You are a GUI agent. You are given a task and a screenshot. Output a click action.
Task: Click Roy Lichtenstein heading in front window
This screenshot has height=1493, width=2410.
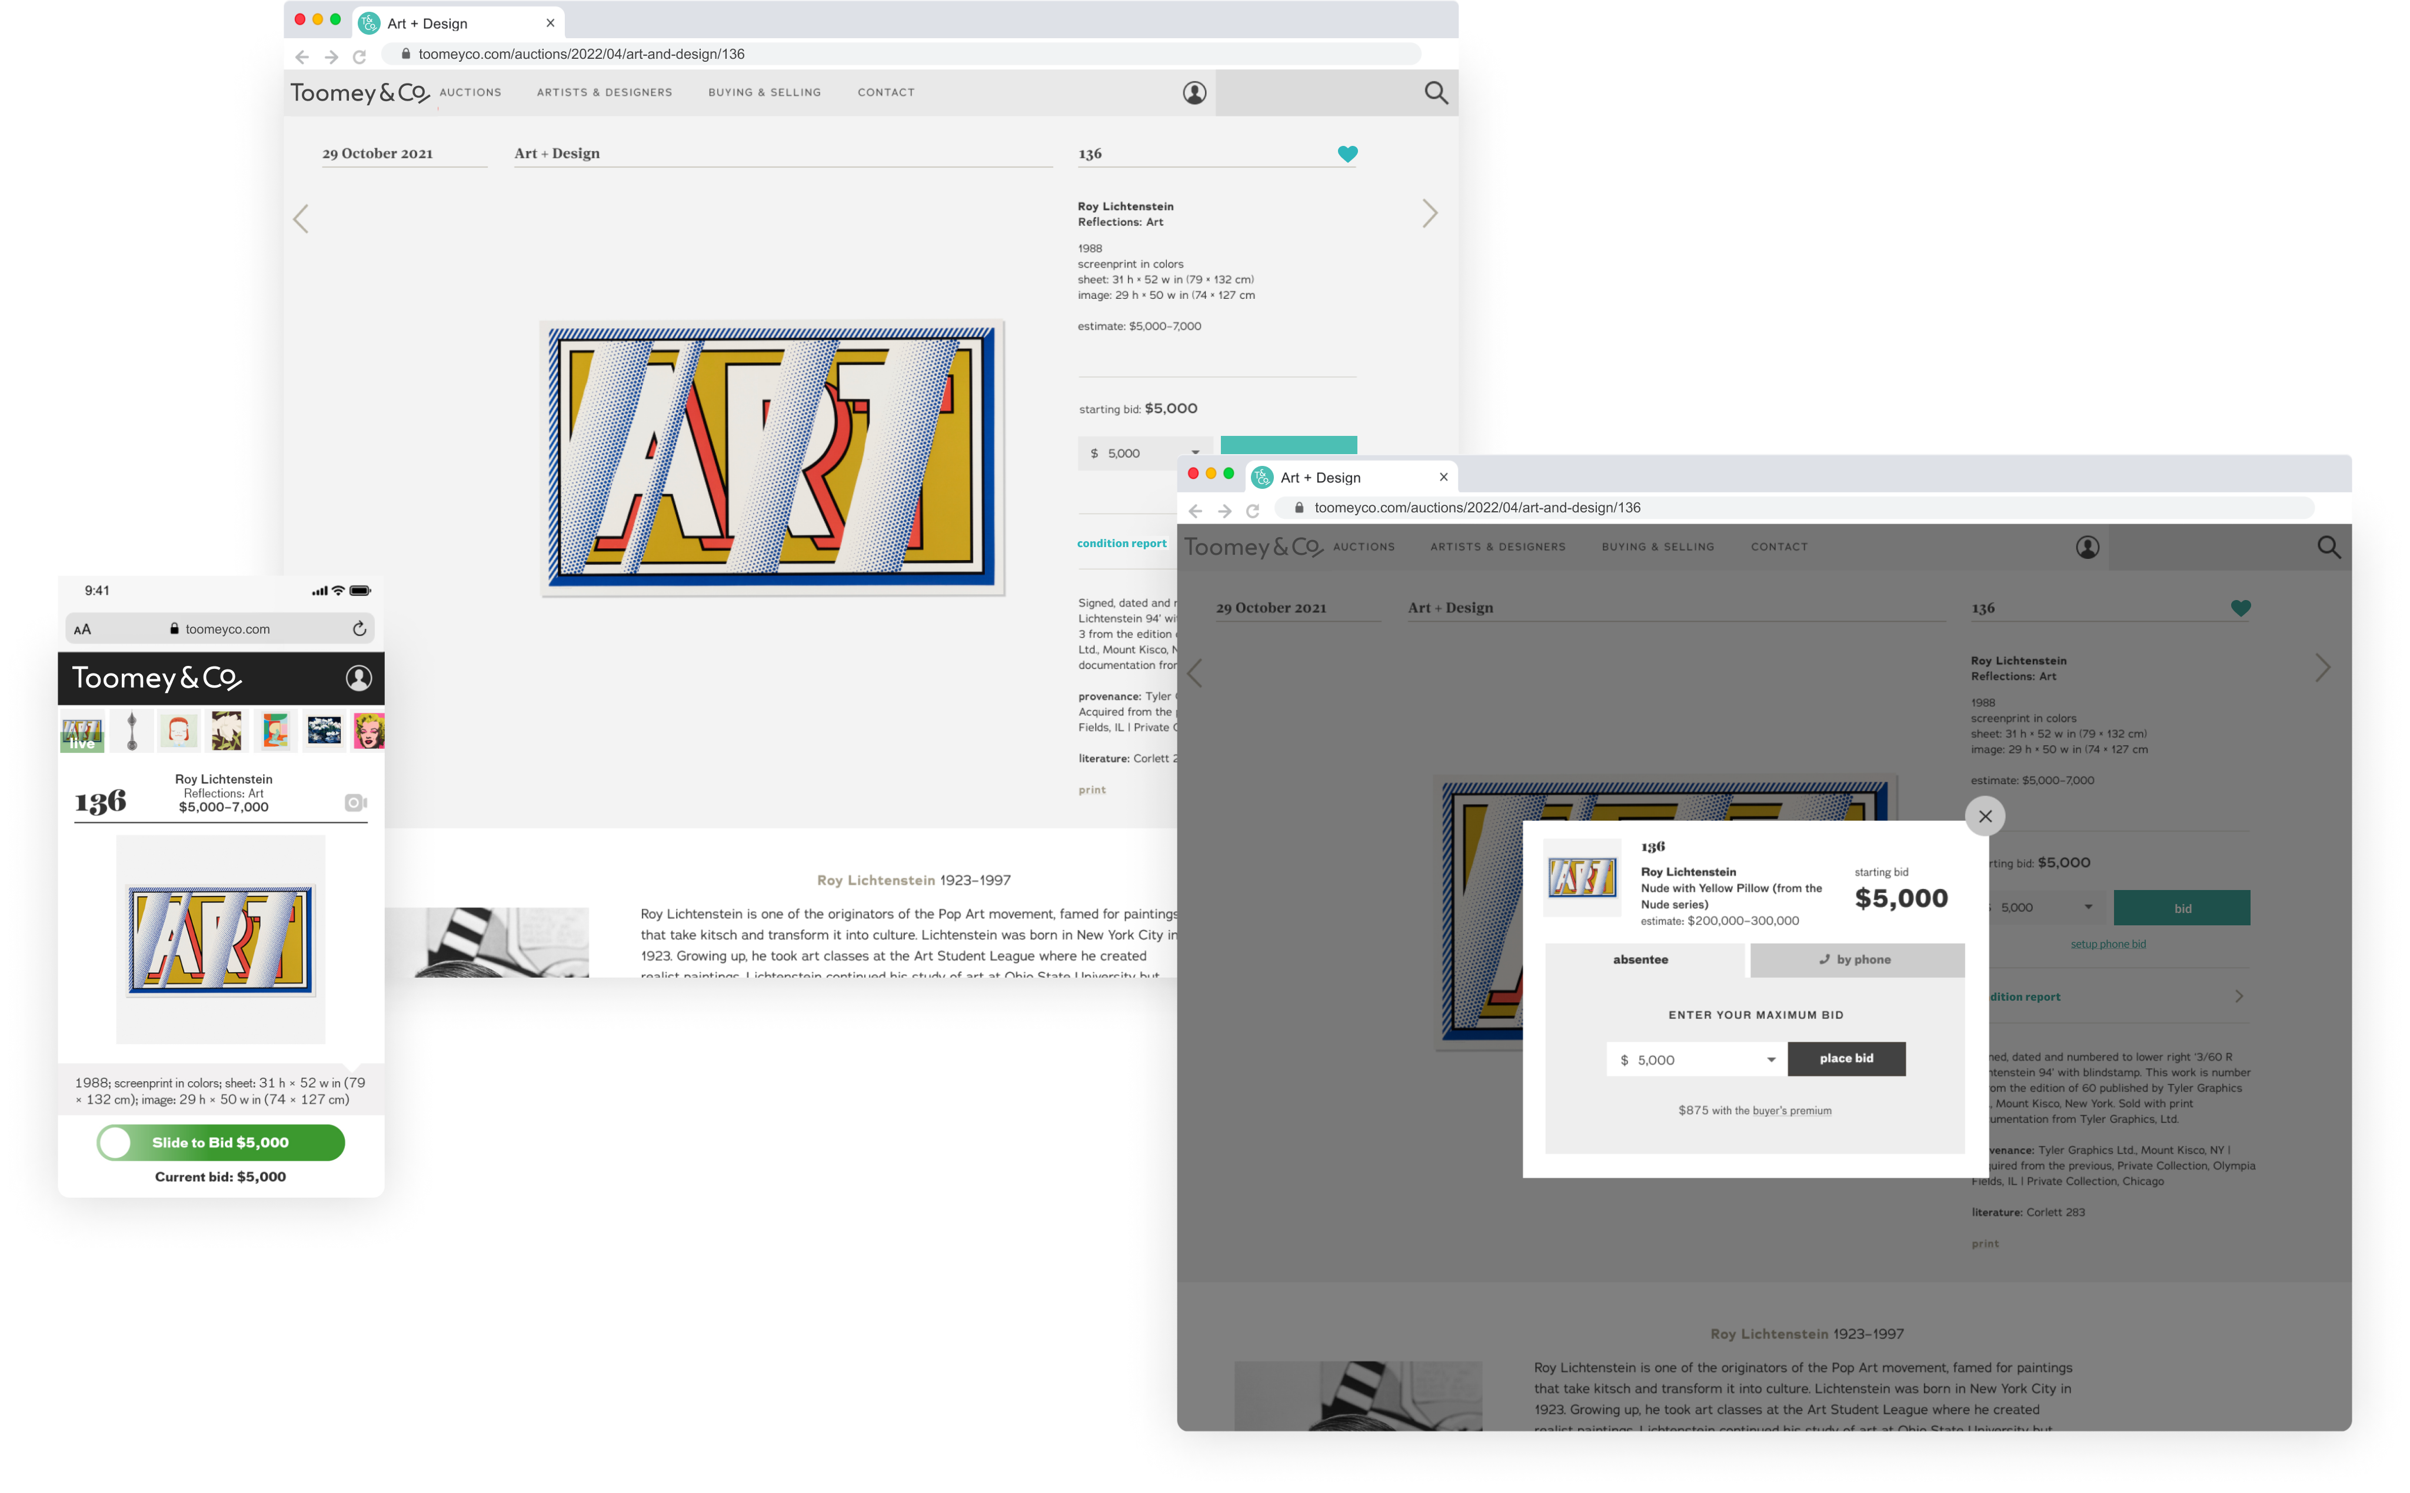pyautogui.click(x=1769, y=1334)
